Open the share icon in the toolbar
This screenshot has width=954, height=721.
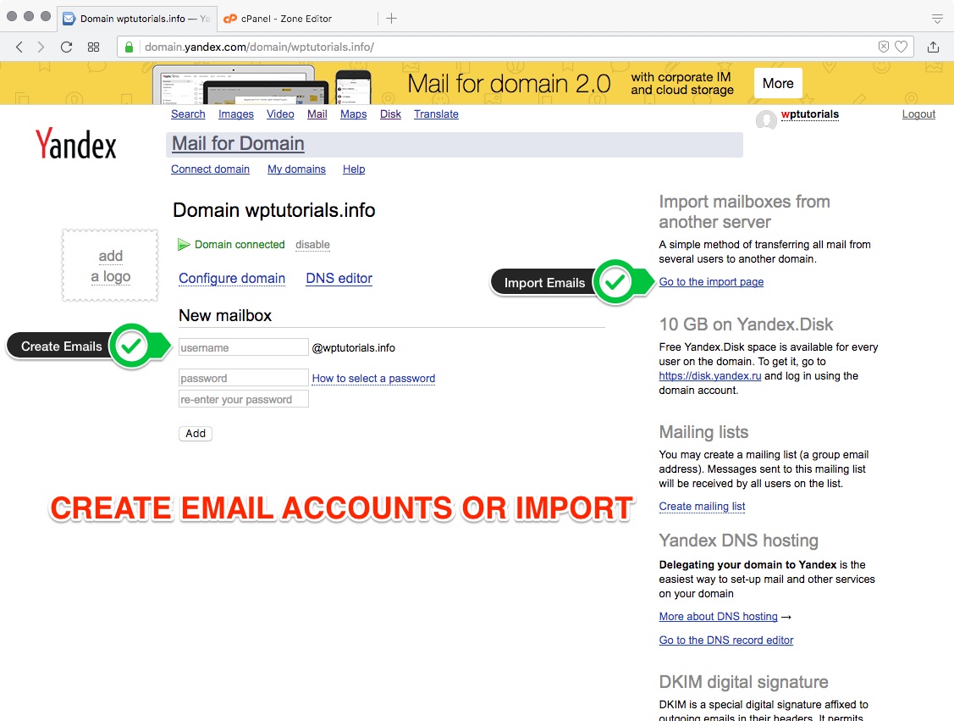click(x=934, y=47)
